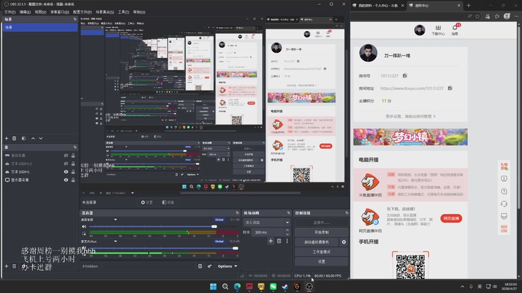
Task: Delete the selected scene with trash icon
Action: point(14,138)
